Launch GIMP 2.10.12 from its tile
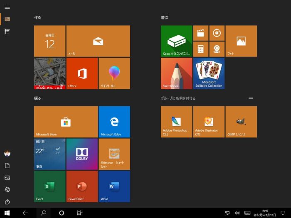 (241, 122)
